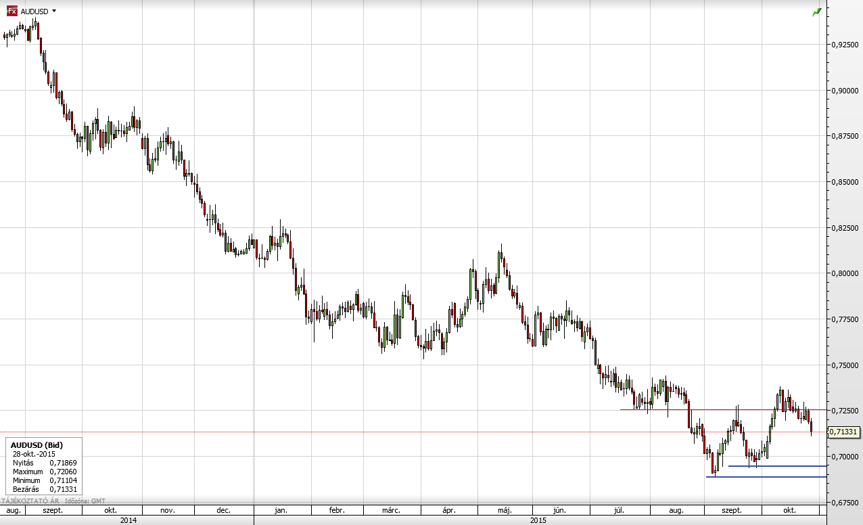Click the AUDUSD (Bid) info box title
This screenshot has width=863, height=525.
click(37, 445)
